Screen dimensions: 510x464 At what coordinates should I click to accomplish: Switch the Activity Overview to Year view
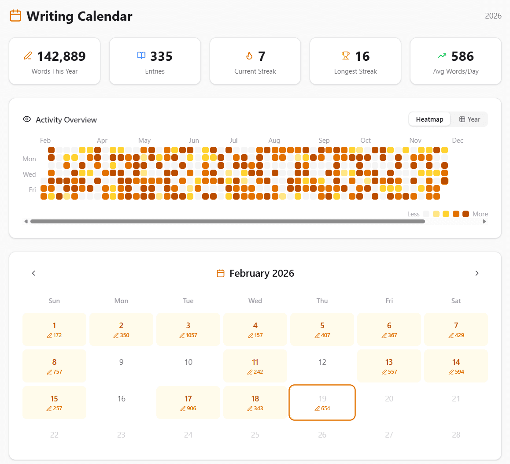point(469,119)
